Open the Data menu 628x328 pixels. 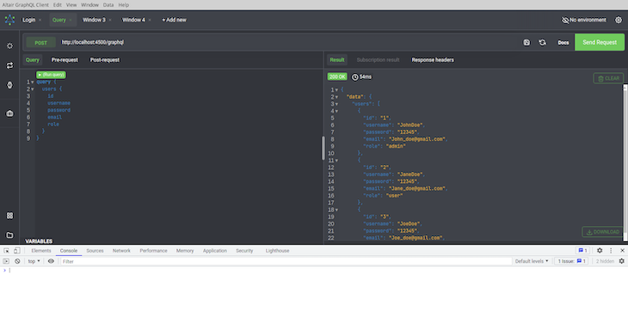click(108, 5)
